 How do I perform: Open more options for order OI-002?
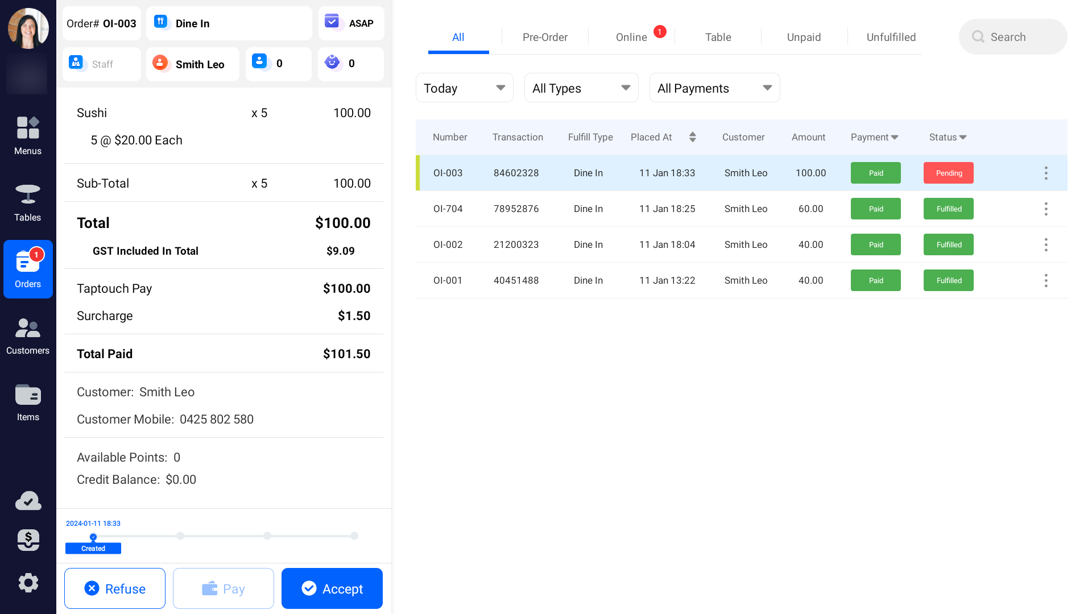click(x=1046, y=244)
